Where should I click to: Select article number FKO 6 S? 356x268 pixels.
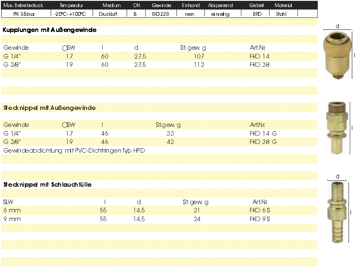pyautogui.click(x=260, y=210)
